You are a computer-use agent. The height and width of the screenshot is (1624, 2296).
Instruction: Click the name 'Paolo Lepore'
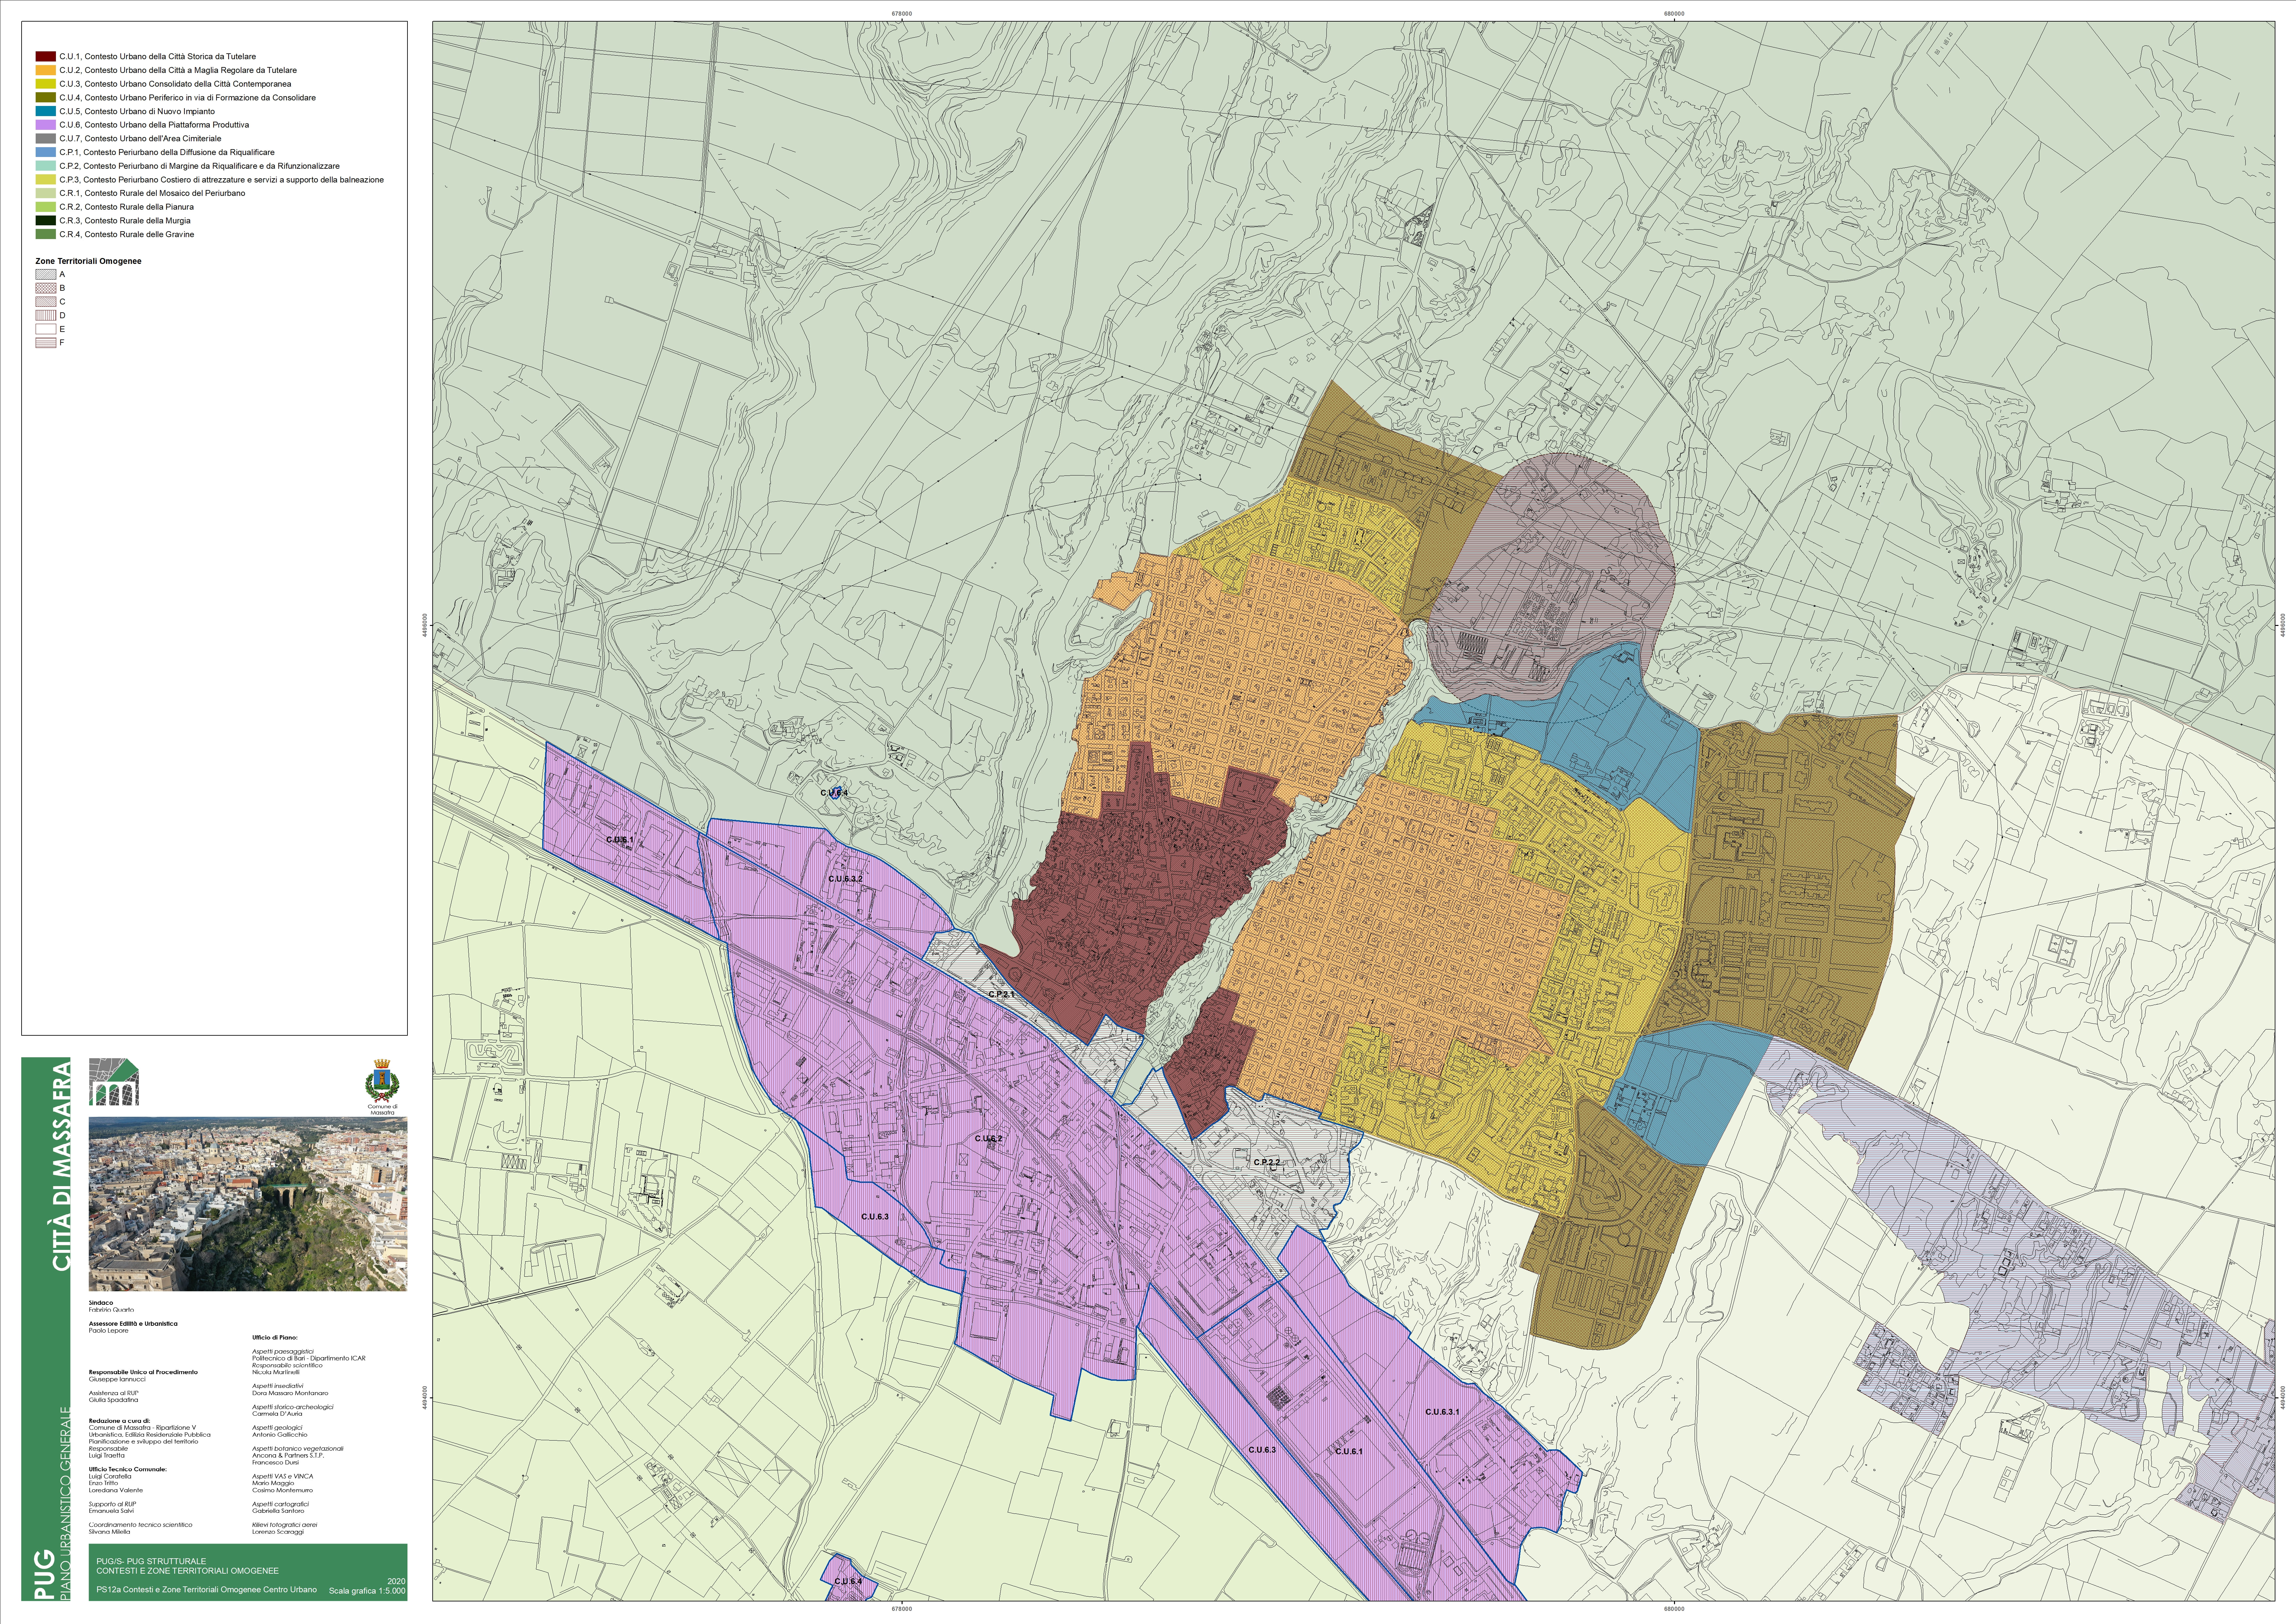pos(109,1331)
